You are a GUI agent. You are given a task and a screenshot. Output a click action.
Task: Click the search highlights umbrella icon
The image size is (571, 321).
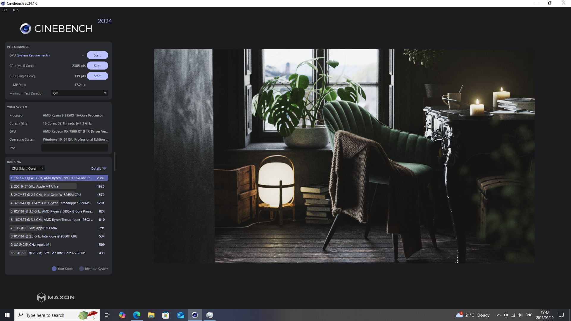coord(88,315)
